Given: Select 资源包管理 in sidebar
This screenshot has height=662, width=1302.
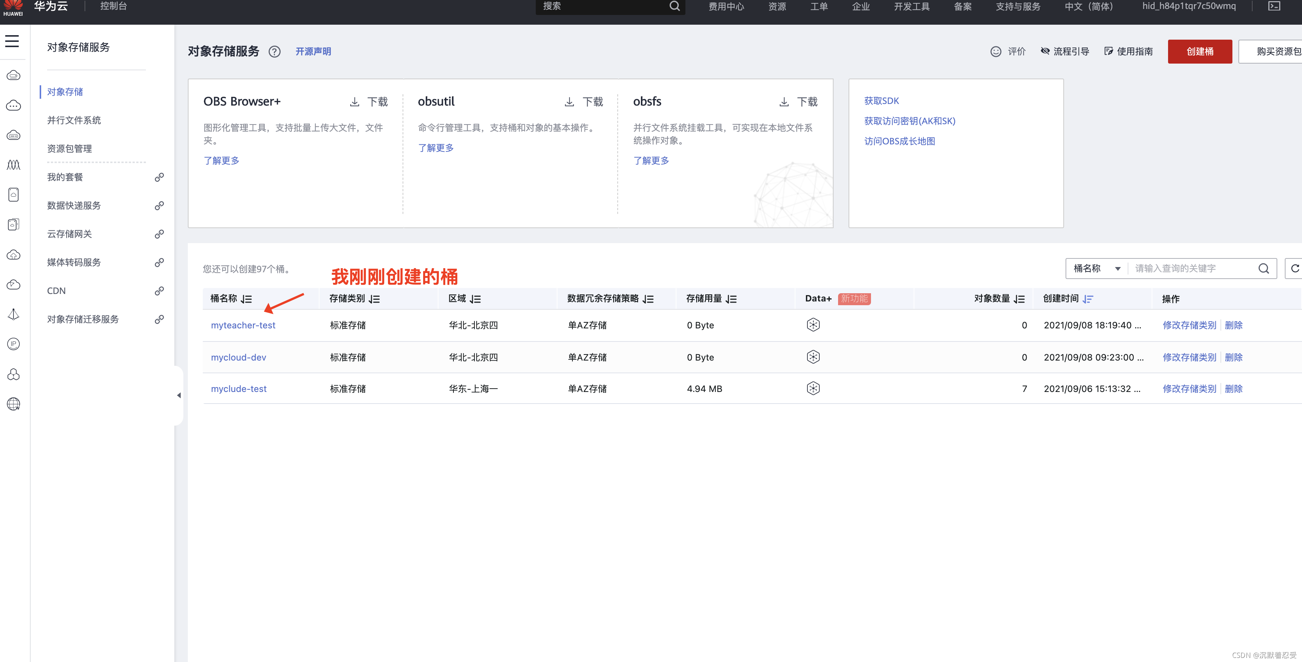Looking at the screenshot, I should point(69,148).
